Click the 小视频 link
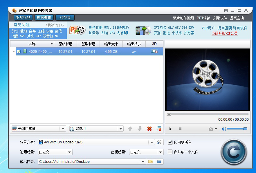 pos(177,33)
